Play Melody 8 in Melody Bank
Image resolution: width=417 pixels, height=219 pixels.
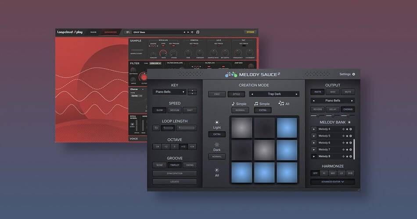pyautogui.click(x=314, y=156)
